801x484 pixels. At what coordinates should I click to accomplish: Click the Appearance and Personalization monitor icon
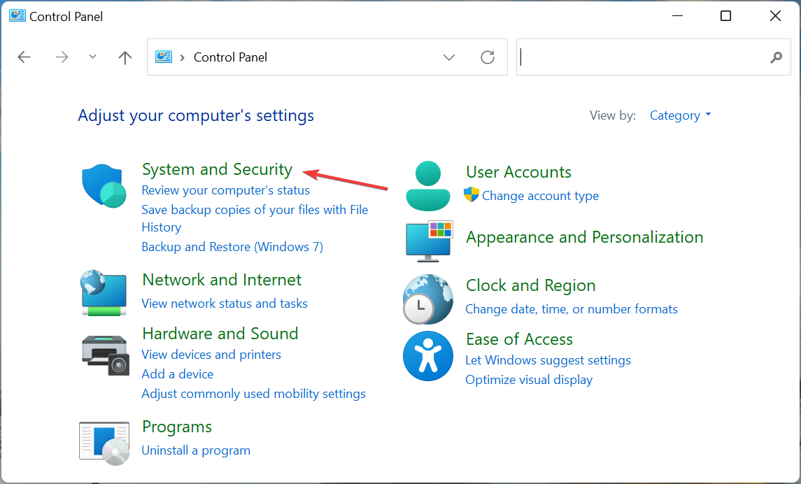427,241
